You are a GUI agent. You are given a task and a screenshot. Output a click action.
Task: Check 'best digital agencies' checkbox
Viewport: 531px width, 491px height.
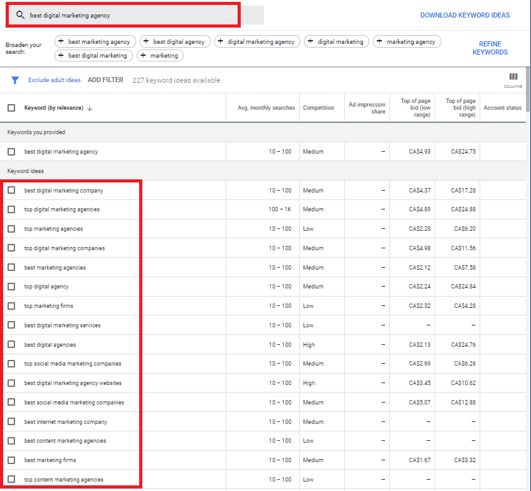pos(11,344)
